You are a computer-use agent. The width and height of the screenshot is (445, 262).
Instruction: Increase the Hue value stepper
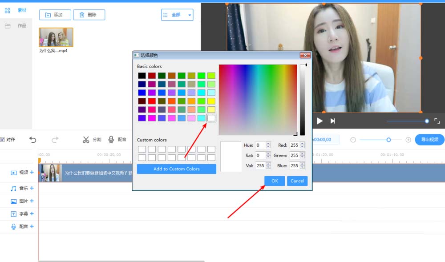coord(268,143)
